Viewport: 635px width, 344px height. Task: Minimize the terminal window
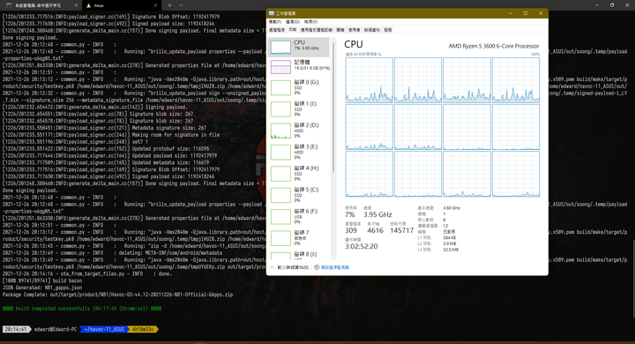[597, 5]
